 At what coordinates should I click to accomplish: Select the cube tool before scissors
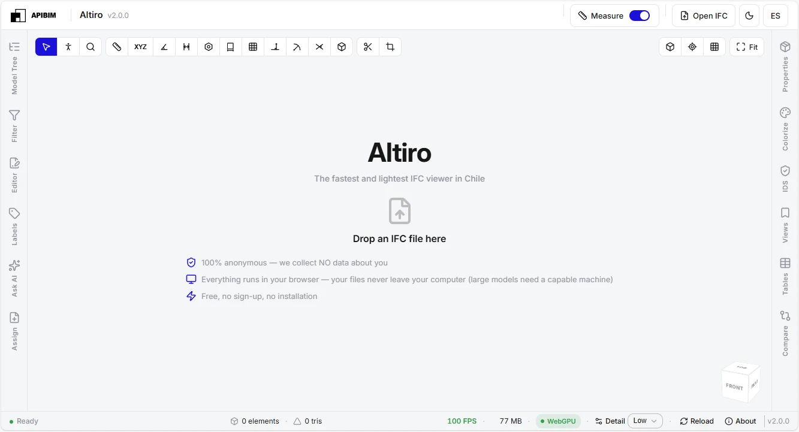click(342, 47)
